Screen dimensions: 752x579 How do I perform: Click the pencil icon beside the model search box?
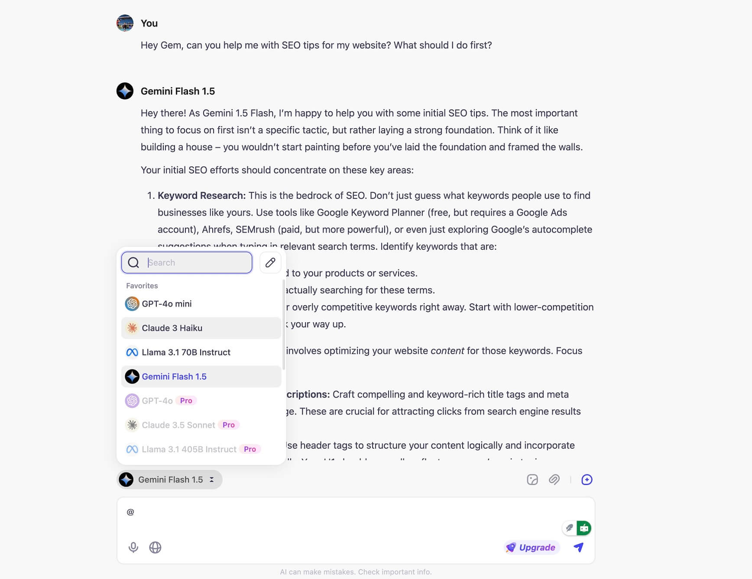pyautogui.click(x=270, y=262)
